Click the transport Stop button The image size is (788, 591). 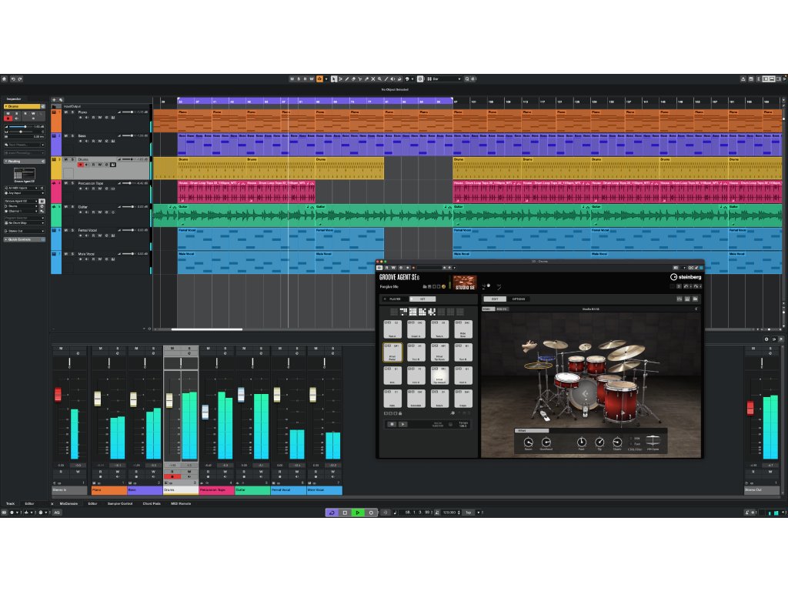345,513
